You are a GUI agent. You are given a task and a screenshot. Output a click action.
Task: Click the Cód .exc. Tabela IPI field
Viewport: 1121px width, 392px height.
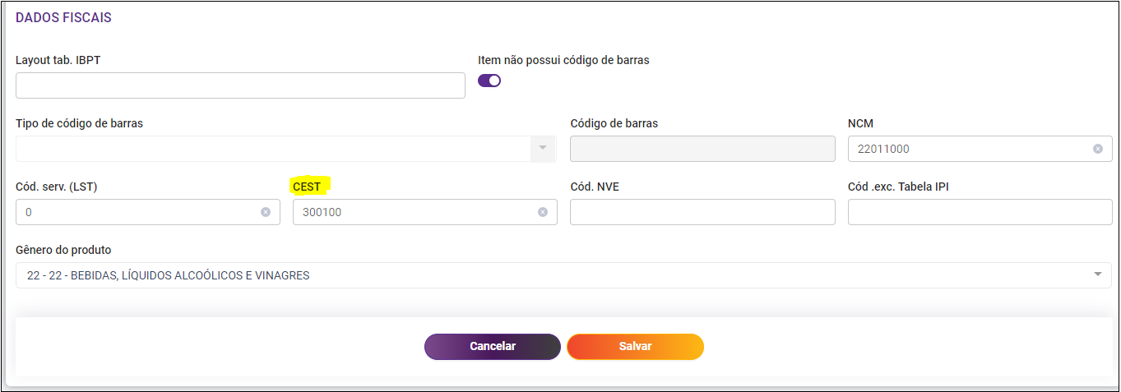(980, 212)
